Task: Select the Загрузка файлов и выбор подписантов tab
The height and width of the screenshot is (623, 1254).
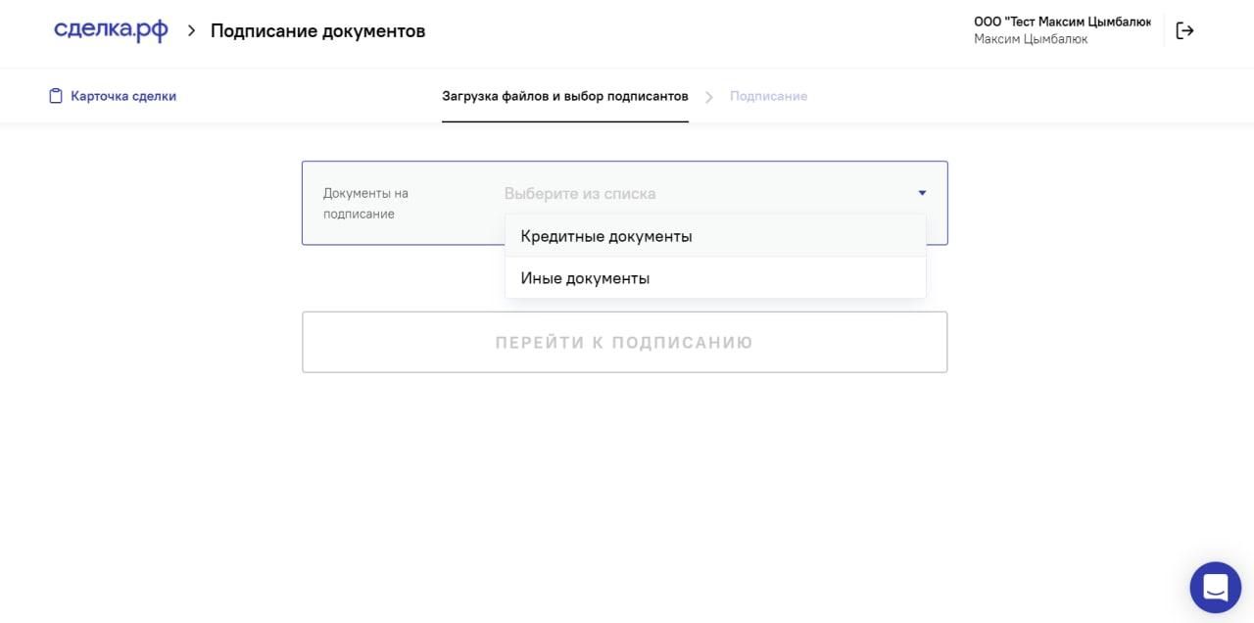Action: pos(565,95)
